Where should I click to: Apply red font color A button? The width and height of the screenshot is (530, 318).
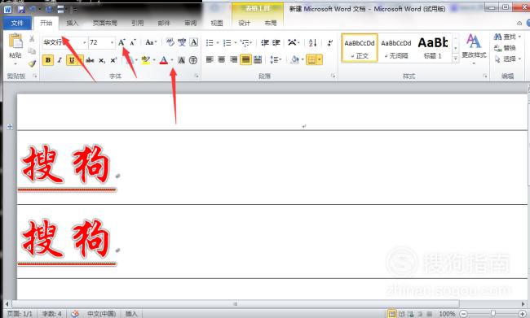pos(164,60)
